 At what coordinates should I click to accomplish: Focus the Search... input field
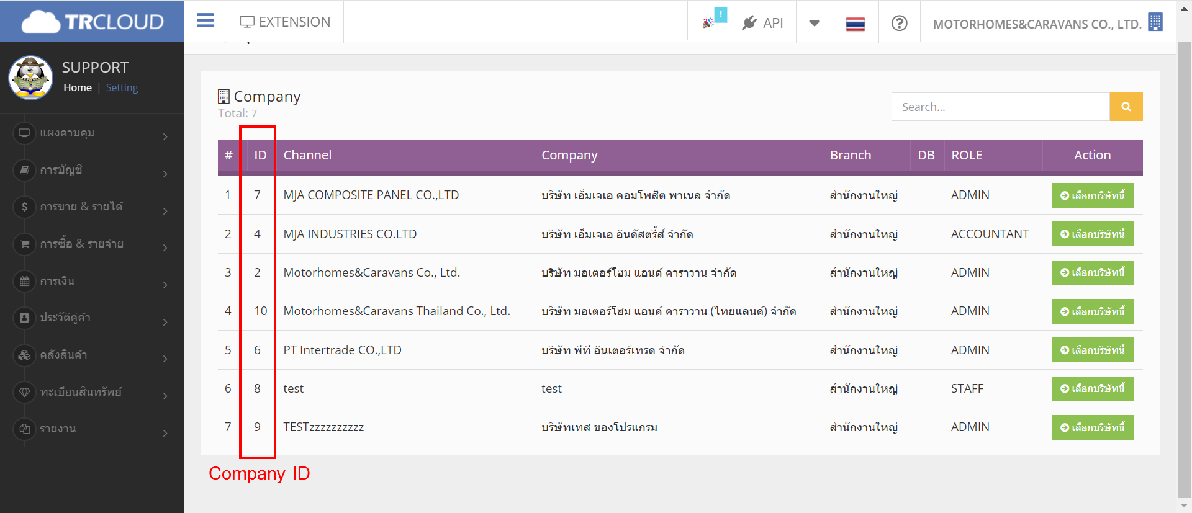(1000, 107)
